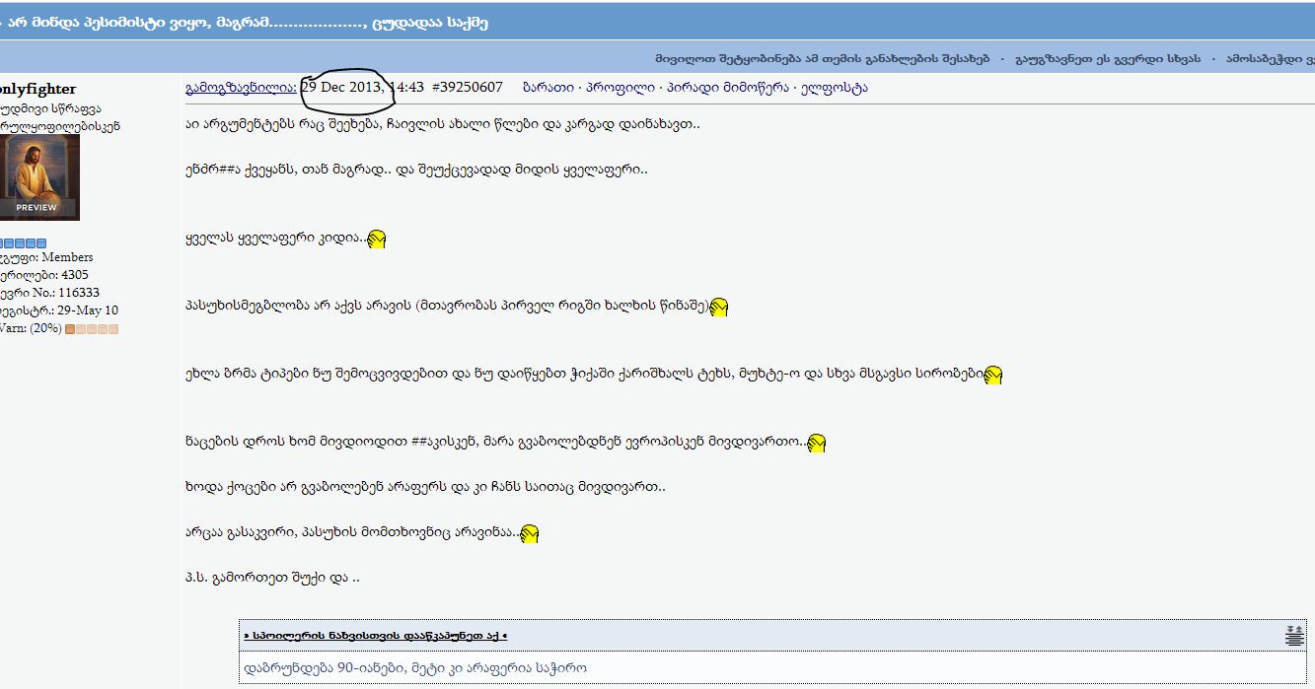Click the 'ელფოსტა' email link
This screenshot has width=1315, height=689.
click(835, 88)
